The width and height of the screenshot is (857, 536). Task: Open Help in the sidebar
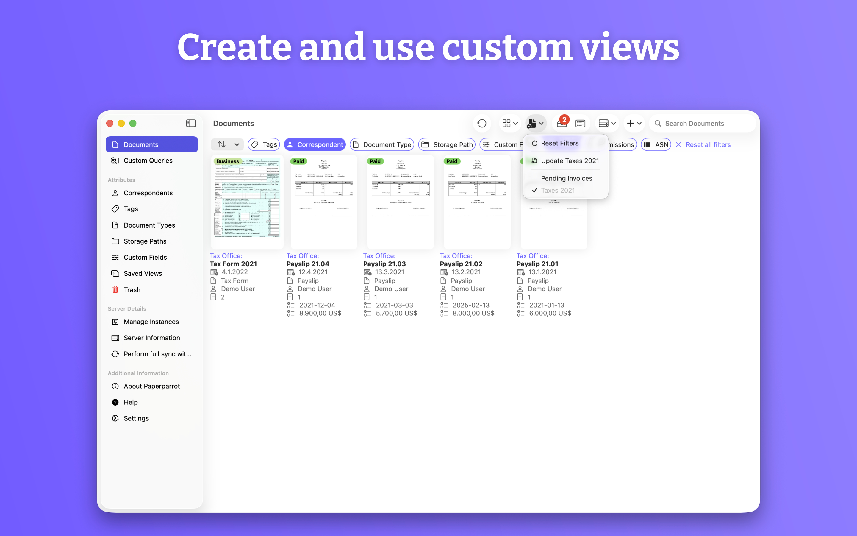[151, 402]
